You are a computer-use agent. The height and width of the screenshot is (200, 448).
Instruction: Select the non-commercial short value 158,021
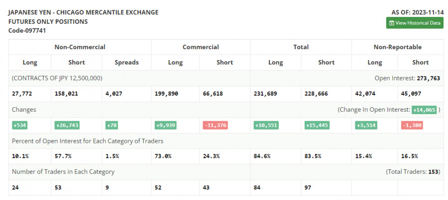[66, 93]
